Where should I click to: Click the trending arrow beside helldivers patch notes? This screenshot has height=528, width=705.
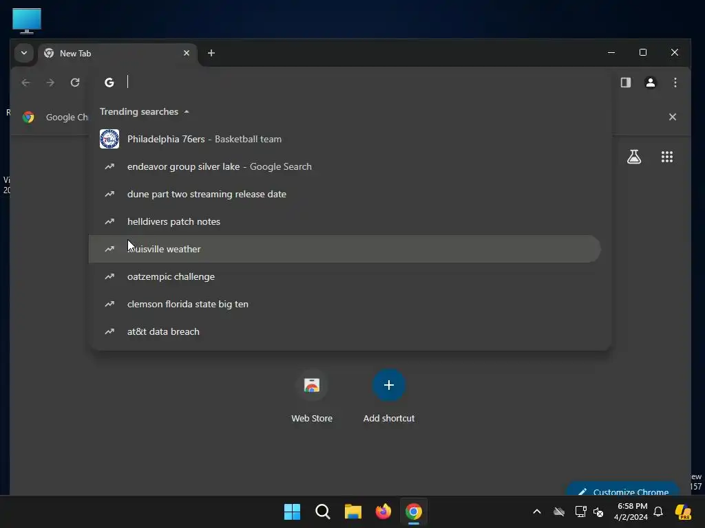pyautogui.click(x=109, y=221)
